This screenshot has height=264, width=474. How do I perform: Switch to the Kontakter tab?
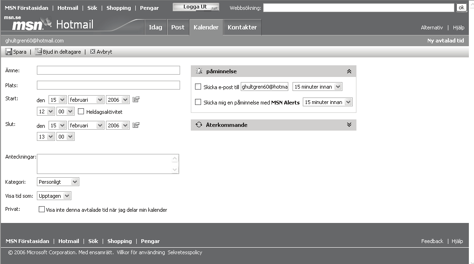242,27
